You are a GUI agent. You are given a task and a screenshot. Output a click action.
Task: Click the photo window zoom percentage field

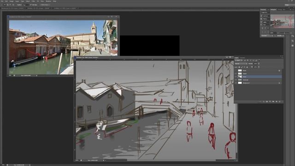click(10, 76)
